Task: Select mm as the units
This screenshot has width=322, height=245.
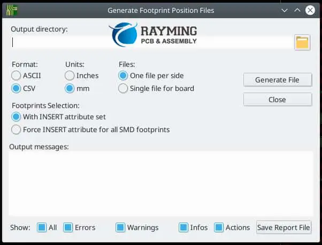Action: tap(70, 88)
